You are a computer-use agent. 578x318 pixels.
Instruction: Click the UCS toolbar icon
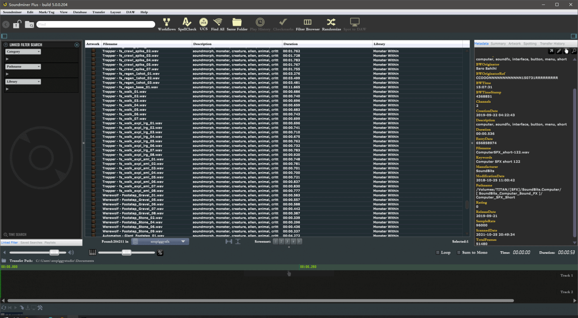[204, 22]
